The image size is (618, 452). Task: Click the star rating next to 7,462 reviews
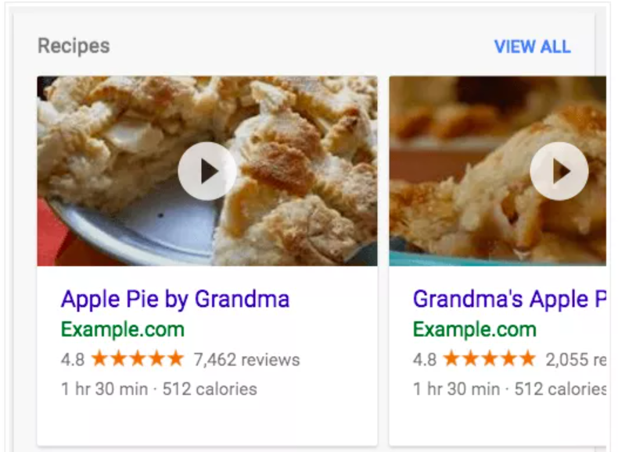coord(138,359)
